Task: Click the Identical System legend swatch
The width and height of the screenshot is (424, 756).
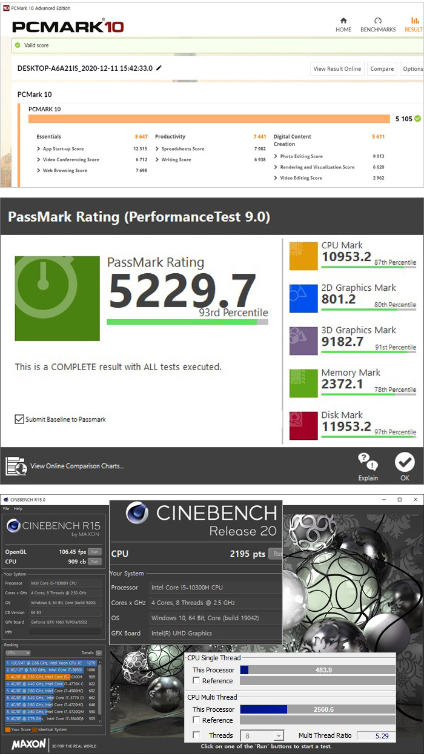Action: 34,729
